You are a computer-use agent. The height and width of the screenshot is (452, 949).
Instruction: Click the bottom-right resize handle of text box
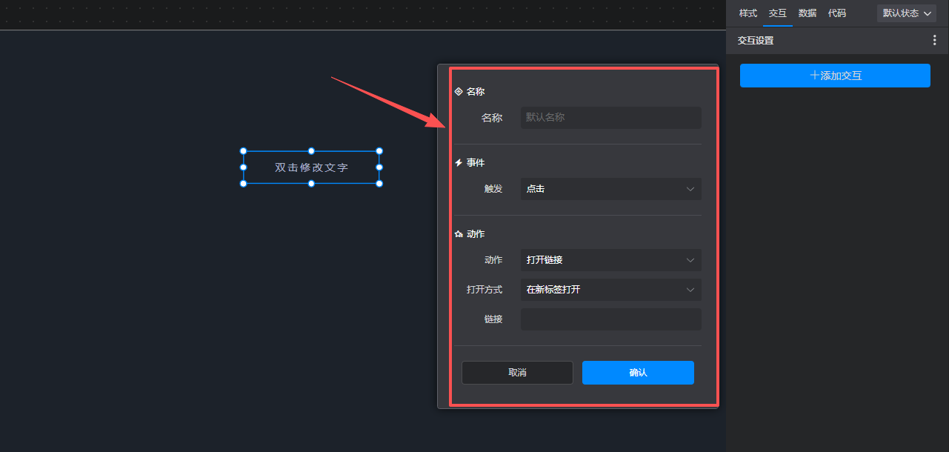pyautogui.click(x=379, y=184)
